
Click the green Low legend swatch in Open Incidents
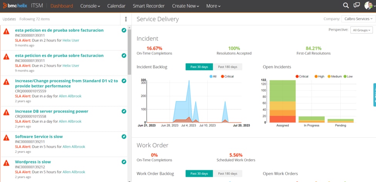coord(345,77)
